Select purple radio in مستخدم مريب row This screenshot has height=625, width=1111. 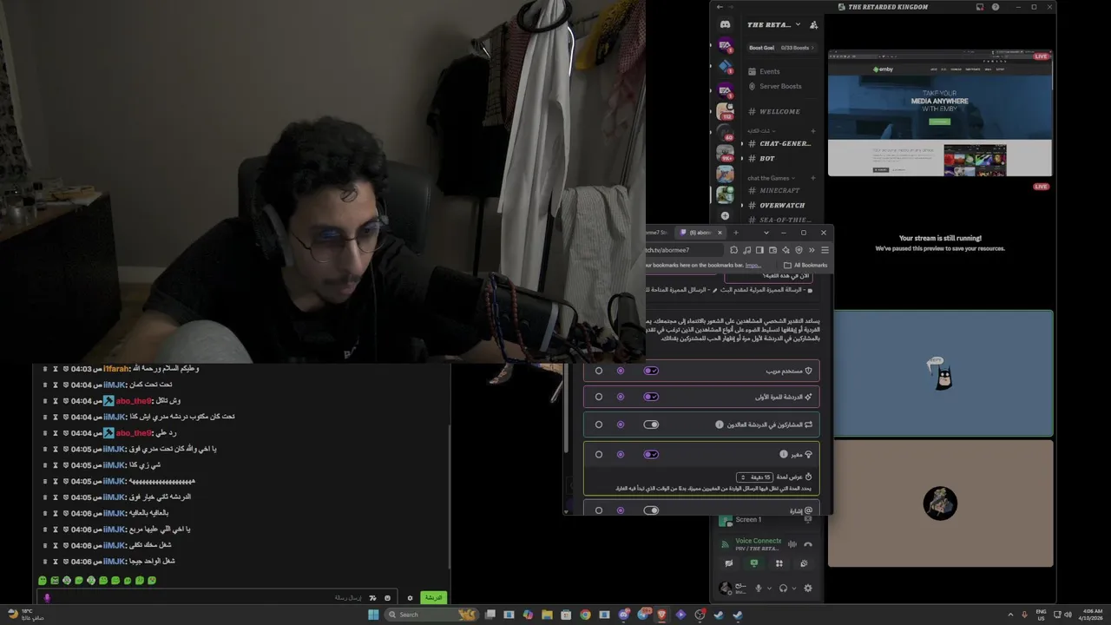click(x=620, y=371)
